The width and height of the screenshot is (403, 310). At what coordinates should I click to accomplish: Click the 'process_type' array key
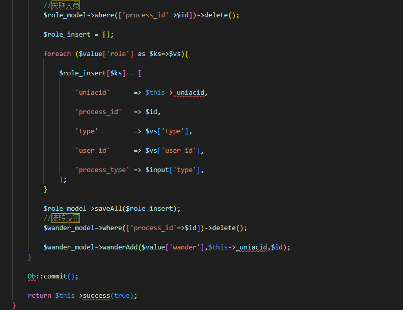[x=102, y=170]
